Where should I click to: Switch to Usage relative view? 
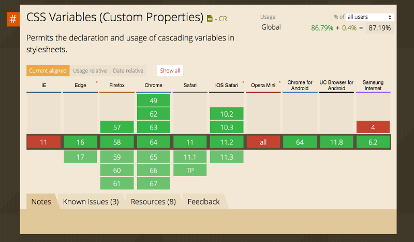point(90,70)
